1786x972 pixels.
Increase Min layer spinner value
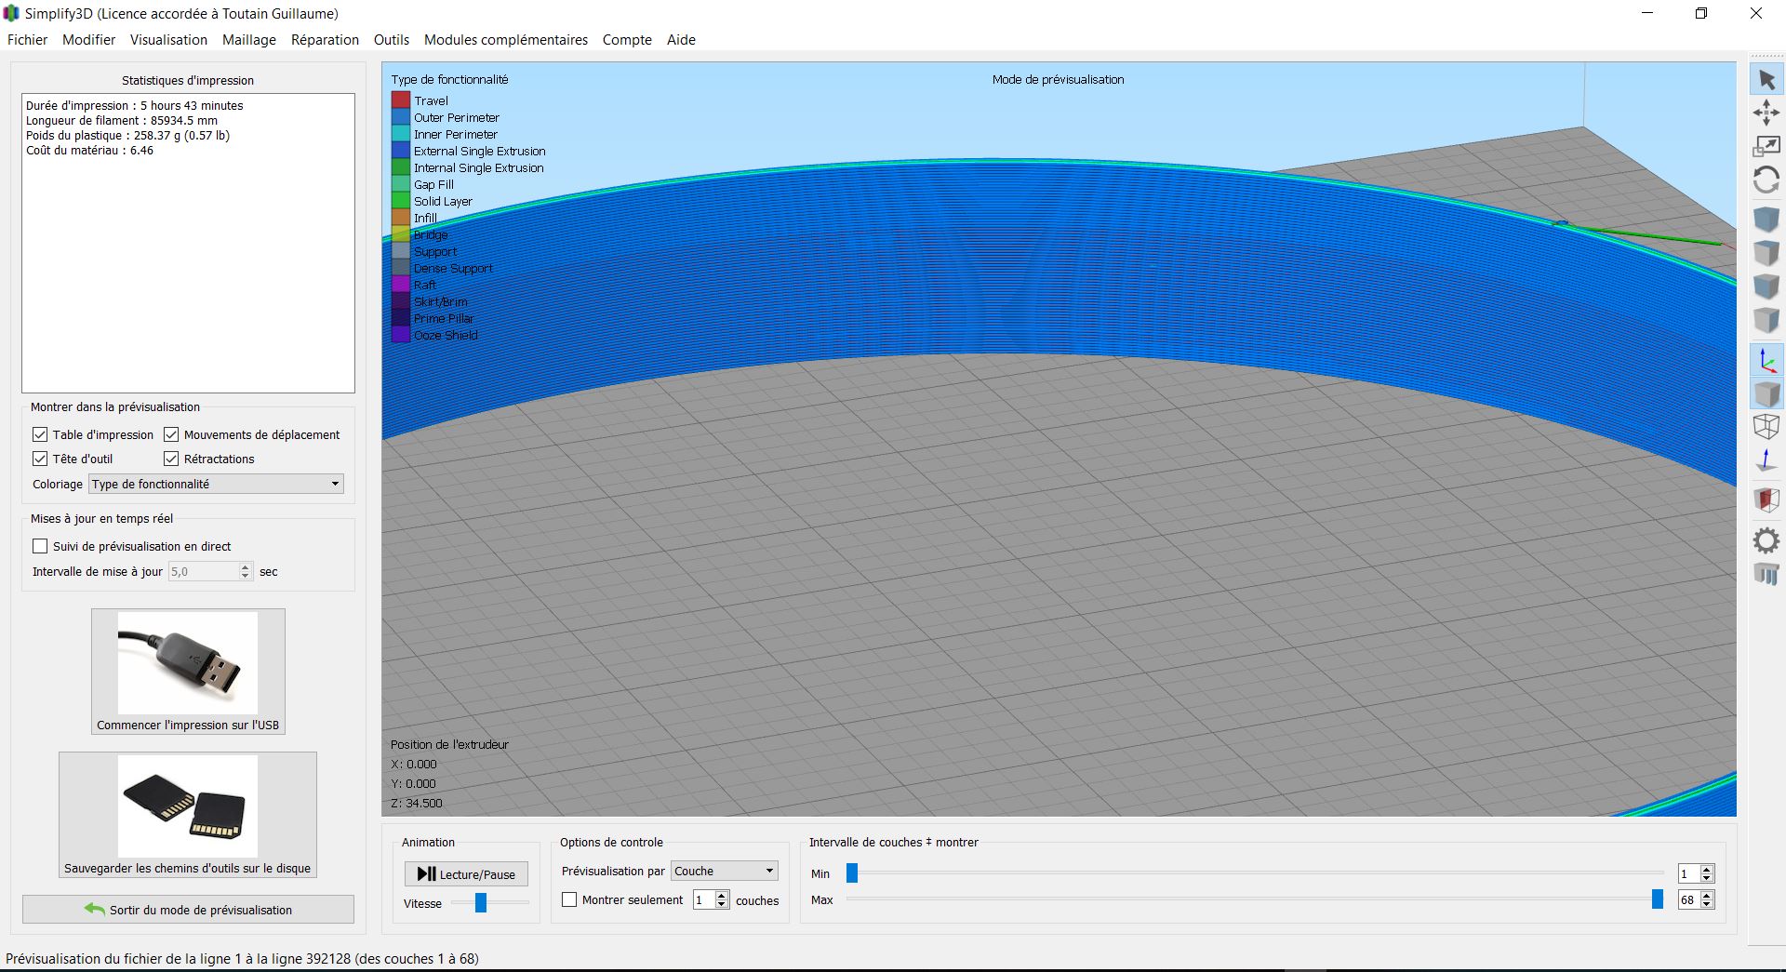click(x=1706, y=869)
